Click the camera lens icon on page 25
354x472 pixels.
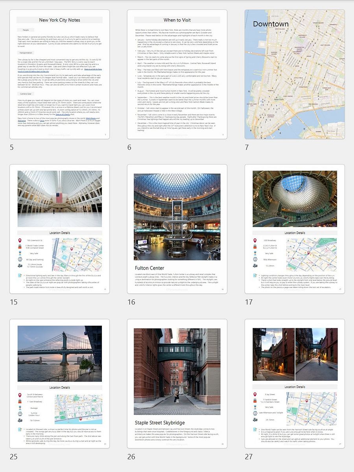point(20,420)
